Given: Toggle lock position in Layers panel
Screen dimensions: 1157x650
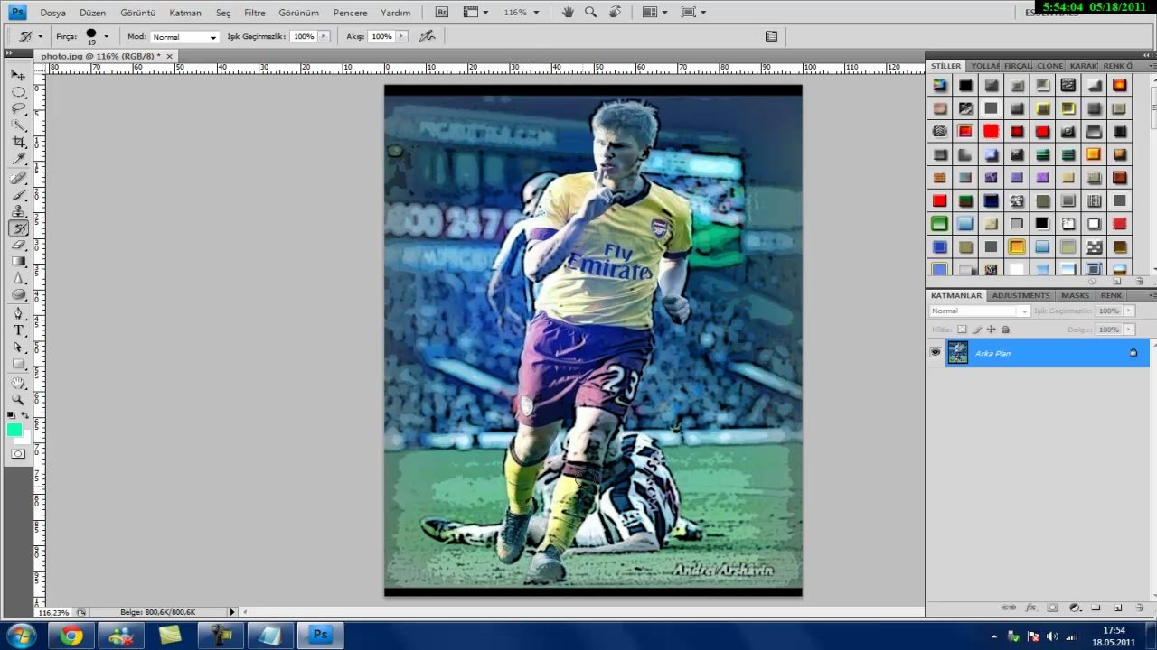Looking at the screenshot, I should (991, 330).
